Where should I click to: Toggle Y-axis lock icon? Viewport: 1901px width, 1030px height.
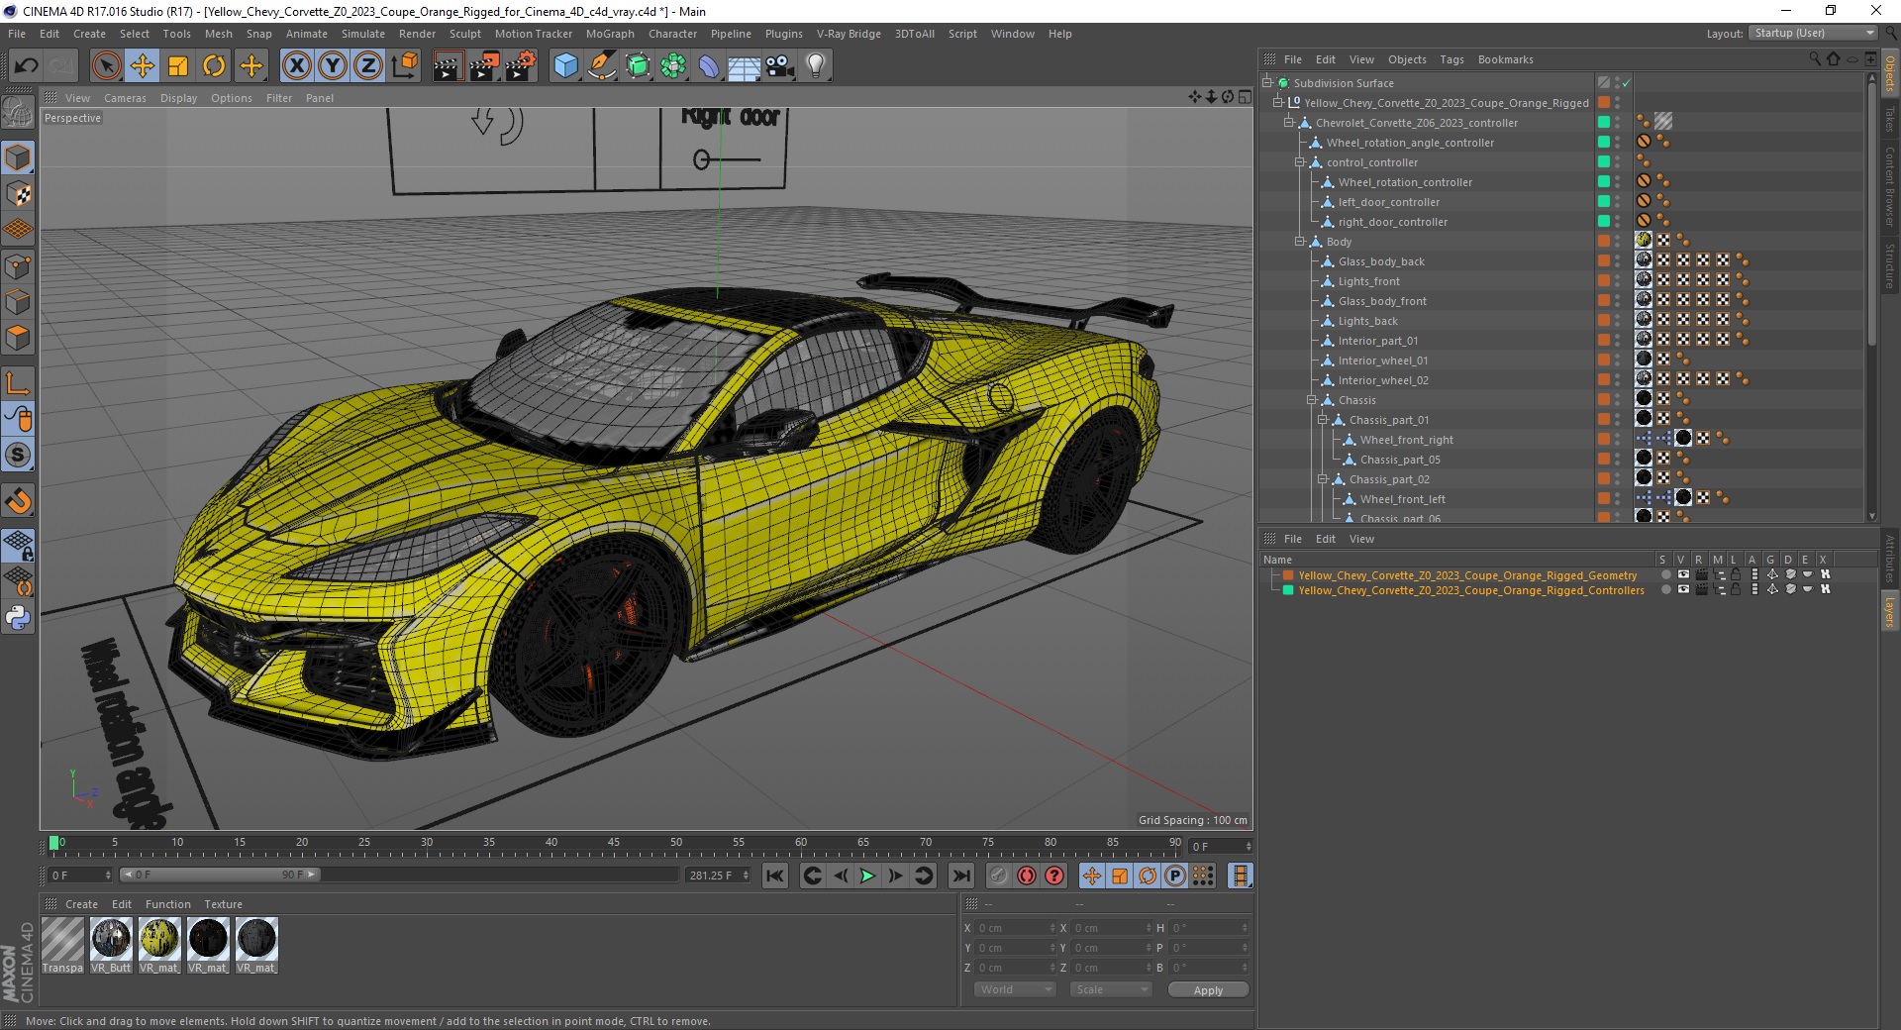pyautogui.click(x=333, y=66)
